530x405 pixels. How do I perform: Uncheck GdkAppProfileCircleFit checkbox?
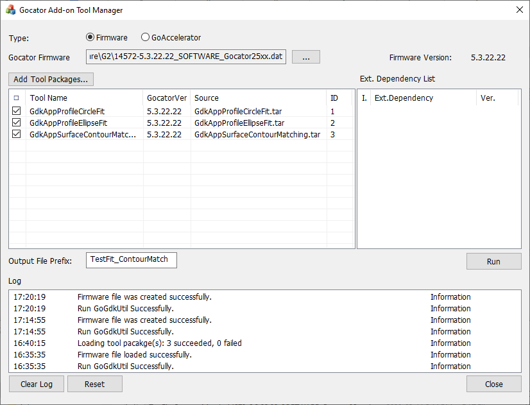click(x=16, y=111)
